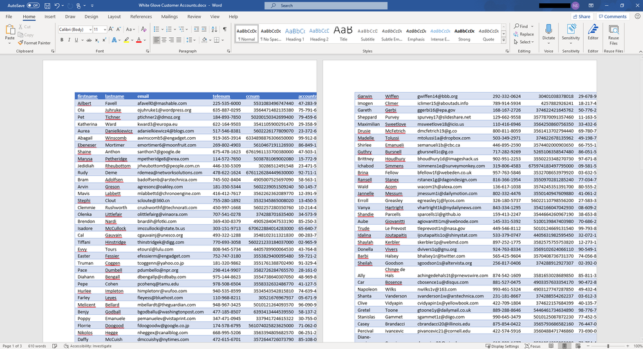Image resolution: width=643 pixels, height=349 pixels.
Task: Open the Sensitivity label menu
Action: [x=570, y=34]
